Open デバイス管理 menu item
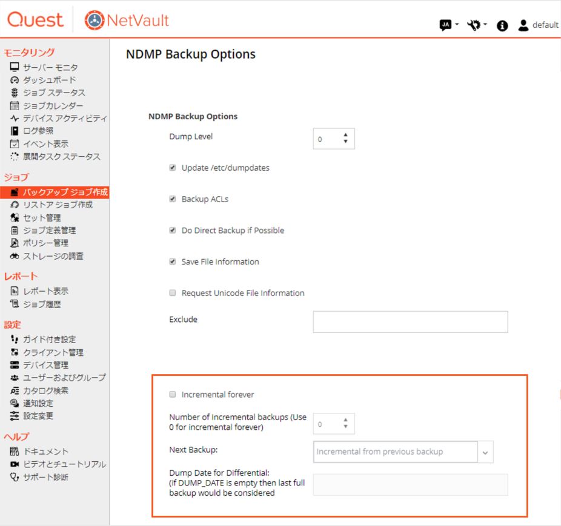 click(45, 365)
